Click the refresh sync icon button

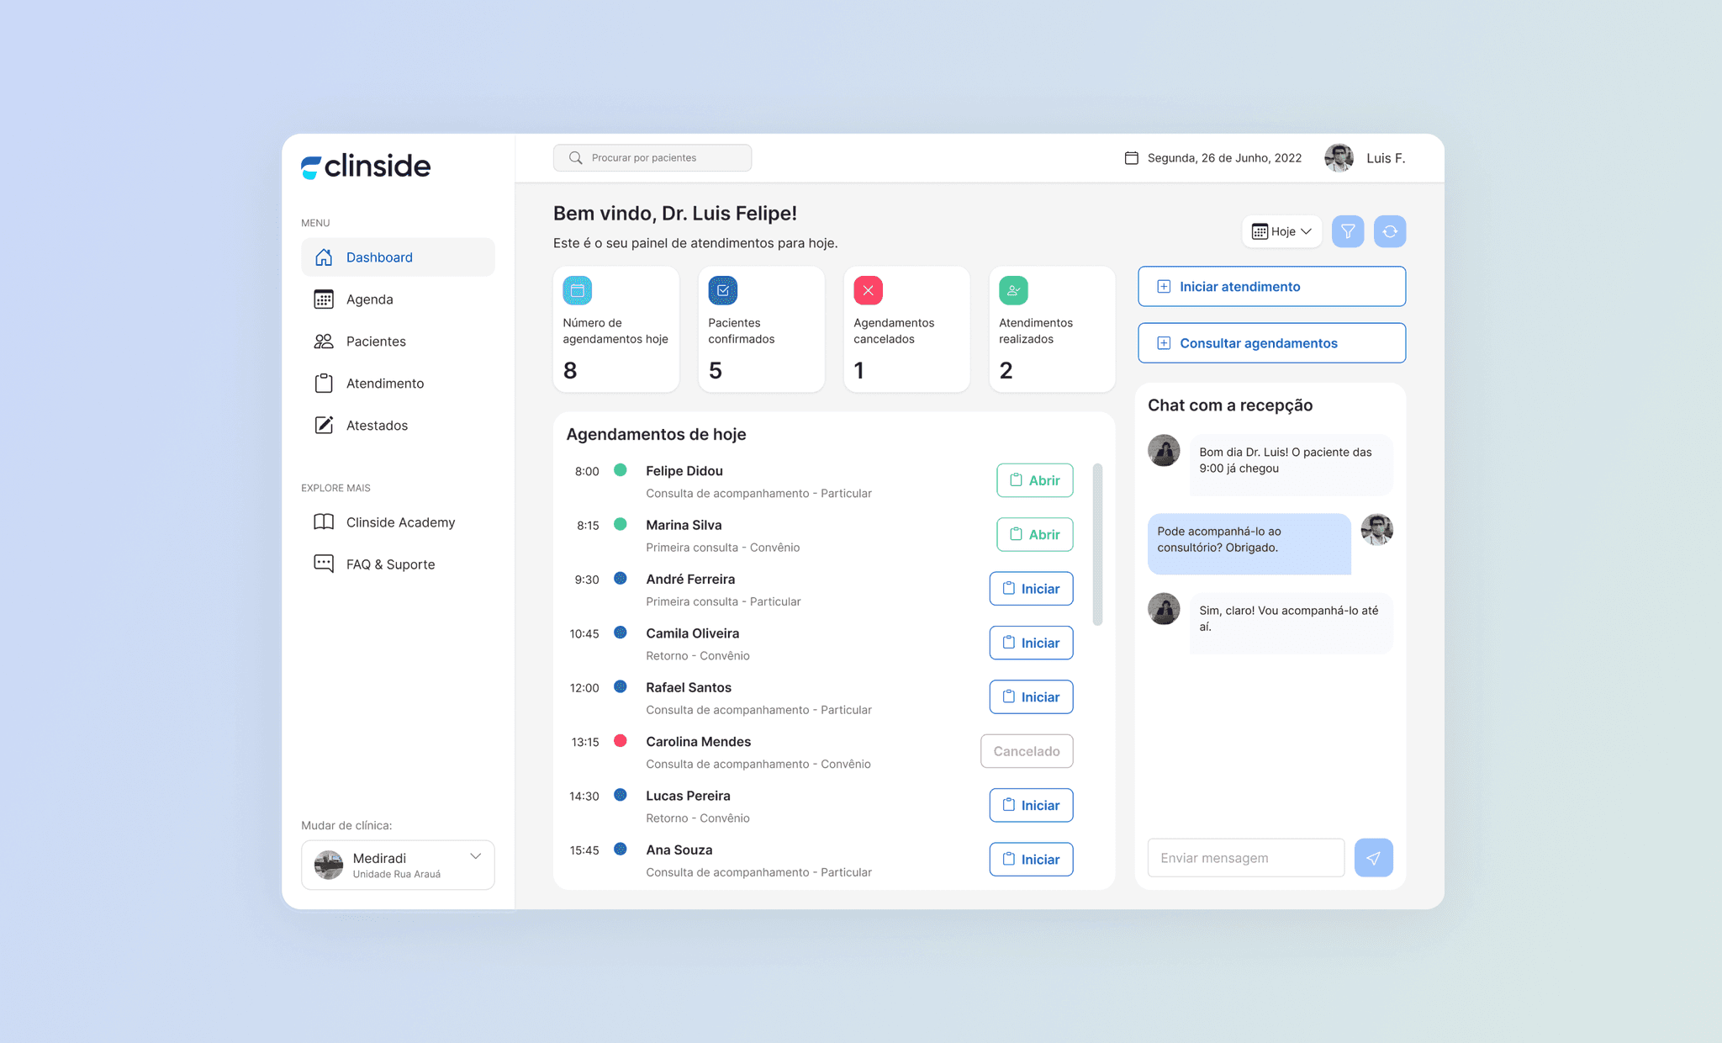pyautogui.click(x=1389, y=231)
